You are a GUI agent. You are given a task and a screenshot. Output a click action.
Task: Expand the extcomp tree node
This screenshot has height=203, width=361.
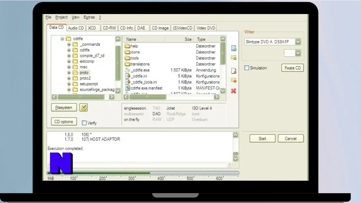pyautogui.click(x=69, y=61)
